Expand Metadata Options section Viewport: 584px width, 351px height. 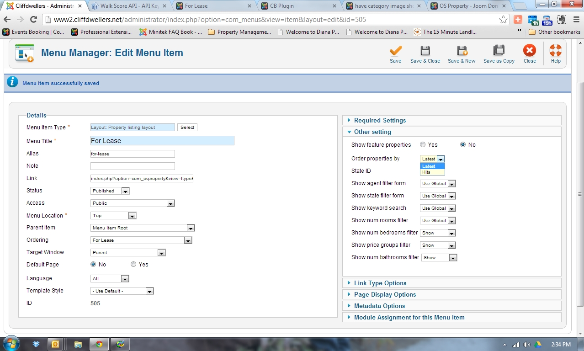pyautogui.click(x=379, y=306)
